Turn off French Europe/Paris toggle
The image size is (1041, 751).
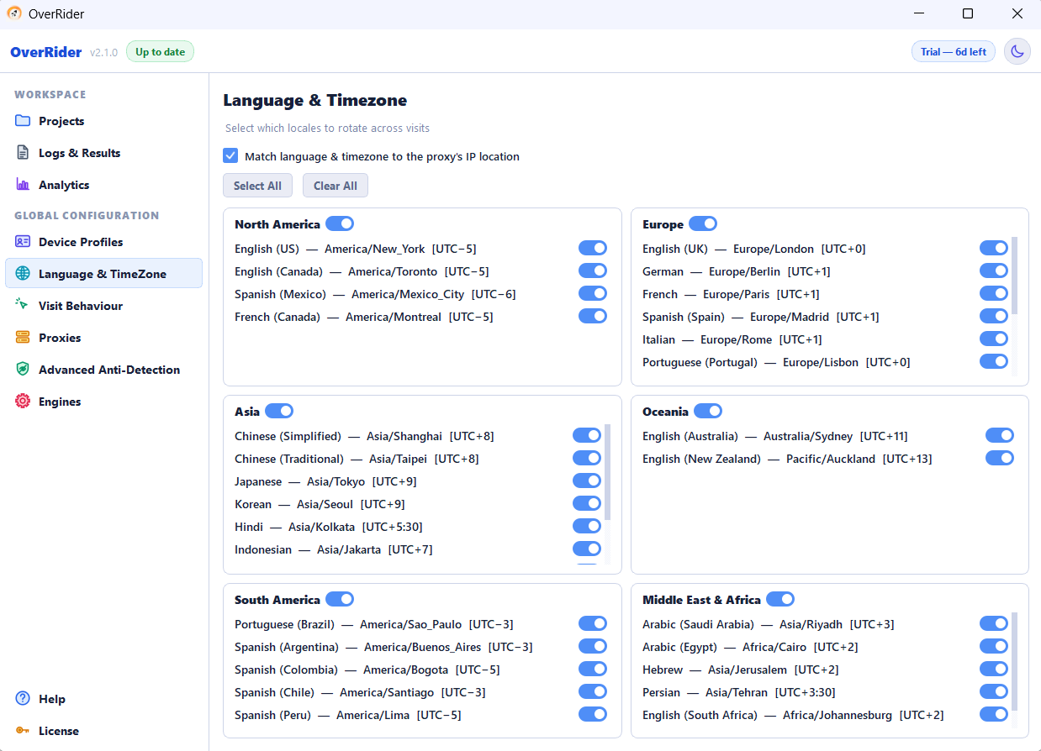994,293
